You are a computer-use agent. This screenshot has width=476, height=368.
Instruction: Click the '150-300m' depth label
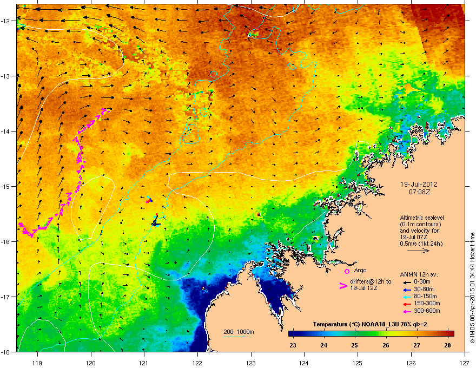427,303
